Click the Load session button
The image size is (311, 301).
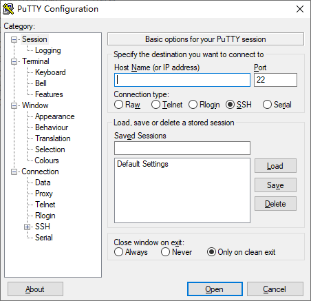(x=275, y=166)
